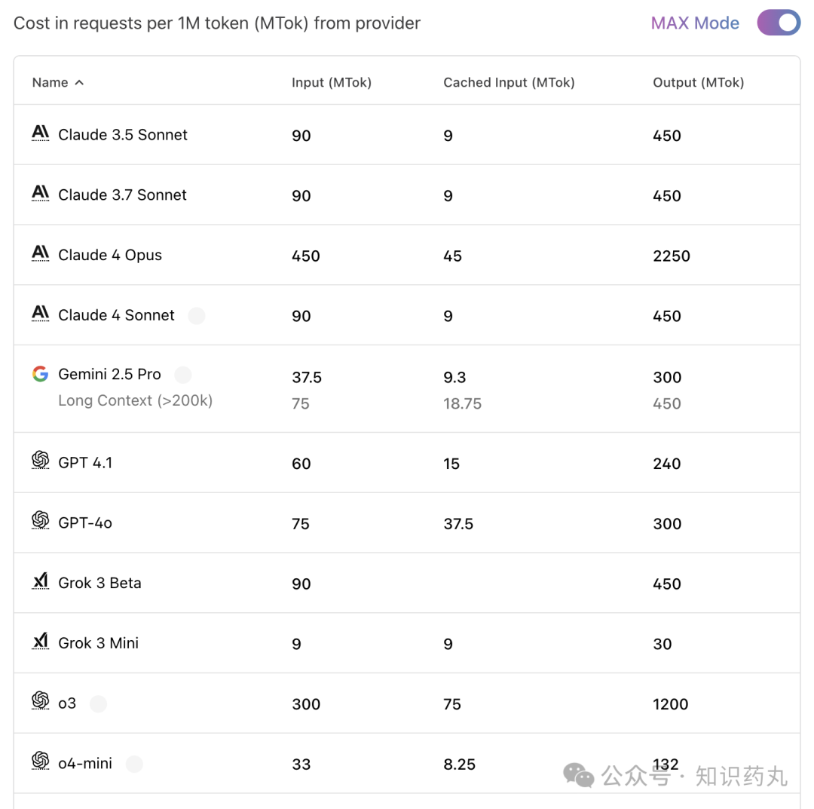Toggle the MAX Mode switch off

[x=778, y=23]
